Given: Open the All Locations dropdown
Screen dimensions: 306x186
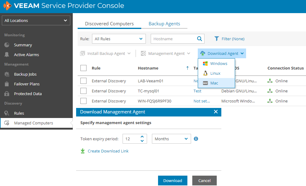Looking at the screenshot, I should coord(36,20).
